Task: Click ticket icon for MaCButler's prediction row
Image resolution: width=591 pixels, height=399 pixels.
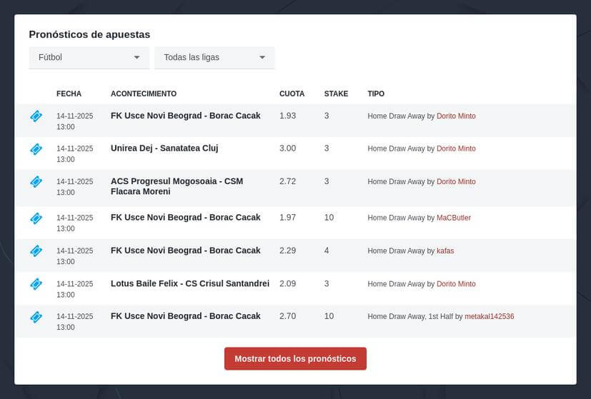Action: click(x=36, y=218)
